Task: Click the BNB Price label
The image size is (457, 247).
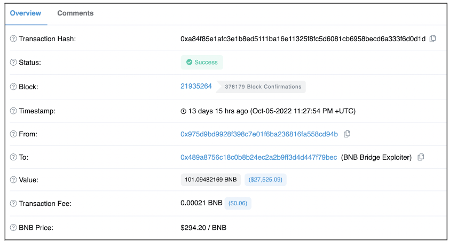Action: [x=36, y=227]
